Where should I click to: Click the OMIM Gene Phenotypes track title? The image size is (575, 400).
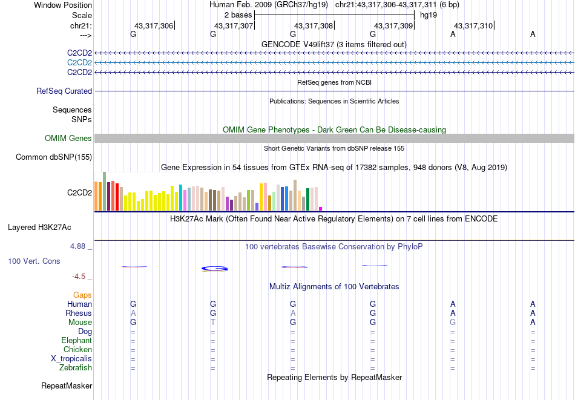pos(334,130)
